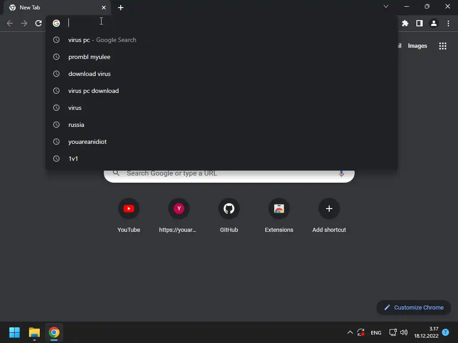
Task: Open the GitHub shortcut
Action: pyautogui.click(x=229, y=216)
